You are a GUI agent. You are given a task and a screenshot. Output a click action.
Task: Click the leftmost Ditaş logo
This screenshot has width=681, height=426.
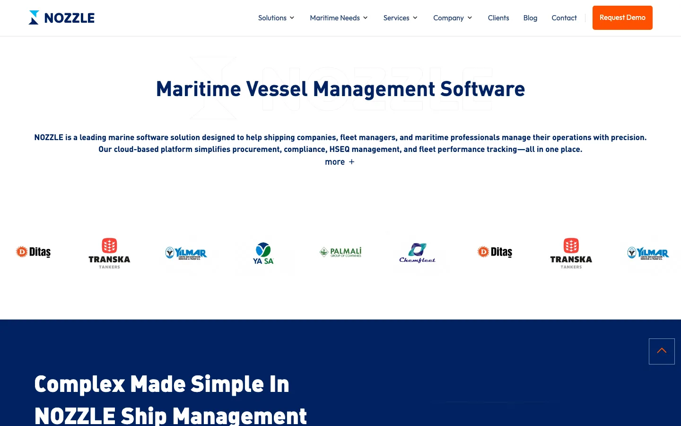(33, 252)
